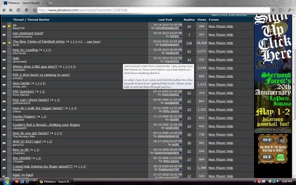This screenshot has height=185, width=296.
Task: Sort results by Thread column header
Action: 18,20
